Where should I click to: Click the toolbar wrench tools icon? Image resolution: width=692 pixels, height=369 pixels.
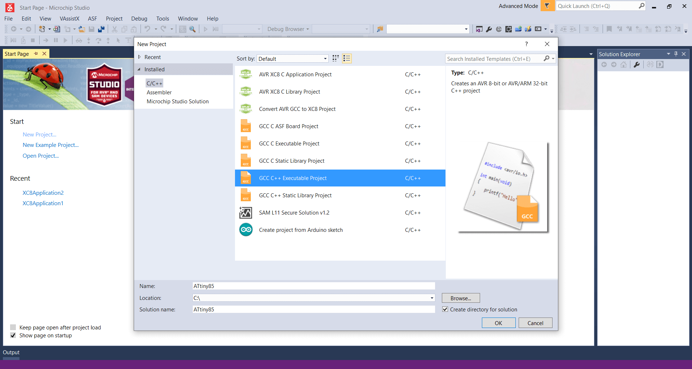pyautogui.click(x=489, y=29)
